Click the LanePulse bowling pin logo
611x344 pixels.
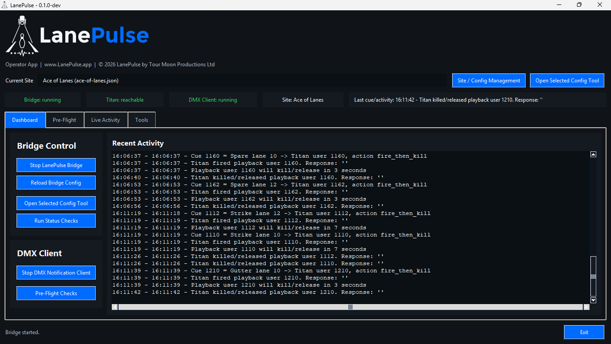coord(22,36)
